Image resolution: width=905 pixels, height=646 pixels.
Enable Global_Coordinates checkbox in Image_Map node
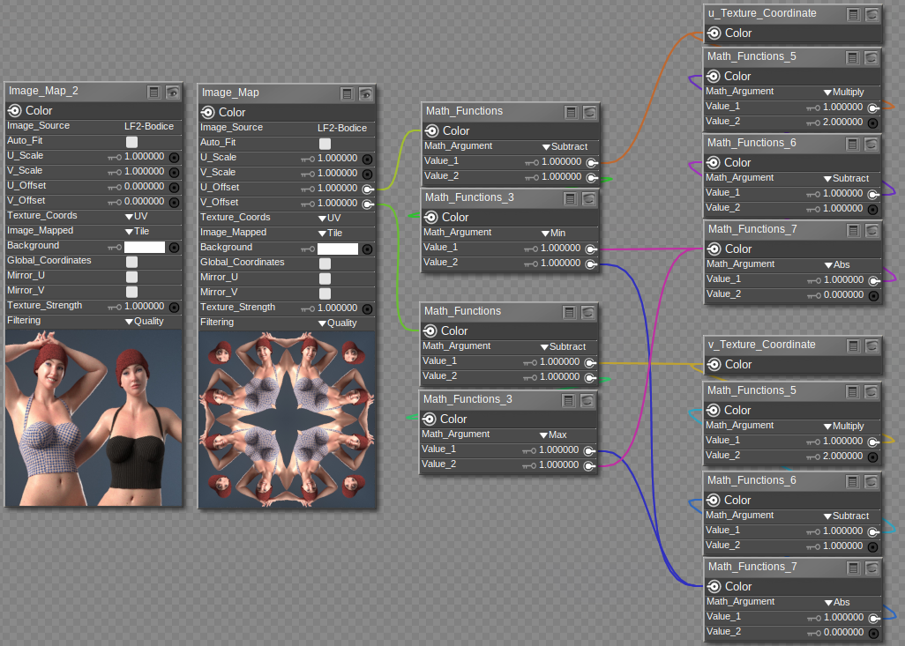click(325, 263)
